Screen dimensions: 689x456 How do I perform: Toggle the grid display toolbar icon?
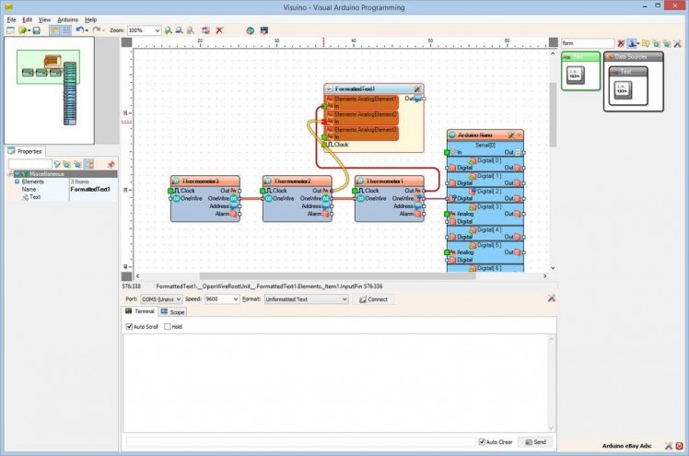point(65,30)
